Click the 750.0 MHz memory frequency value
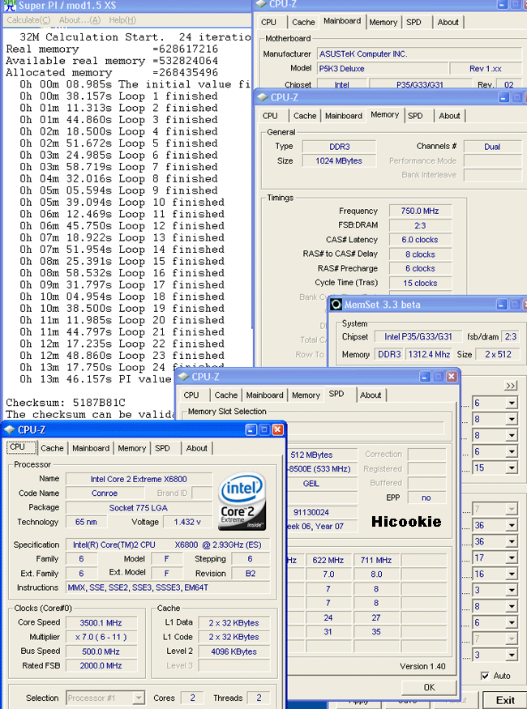 pos(420,211)
